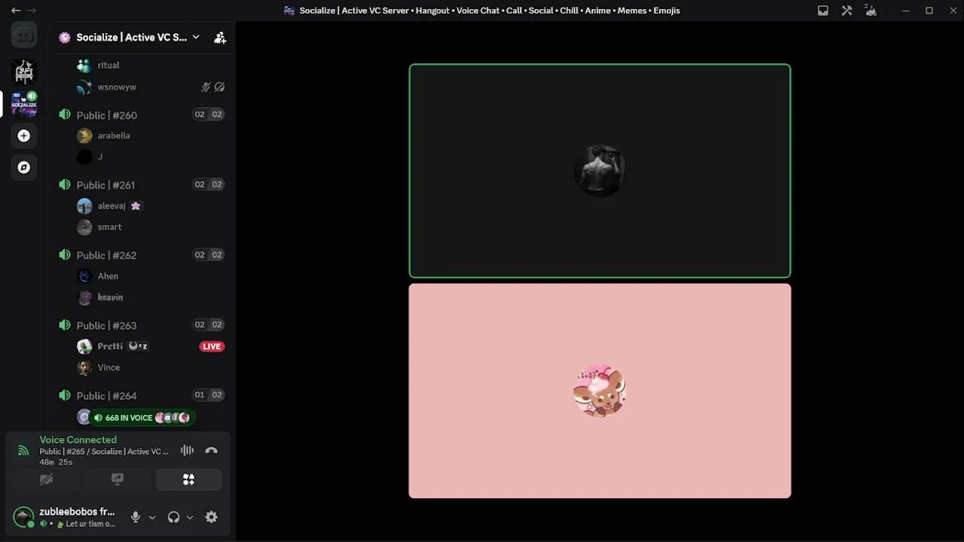
Task: Open the crossed hammer and pickaxe icon in title bar
Action: [x=847, y=11]
